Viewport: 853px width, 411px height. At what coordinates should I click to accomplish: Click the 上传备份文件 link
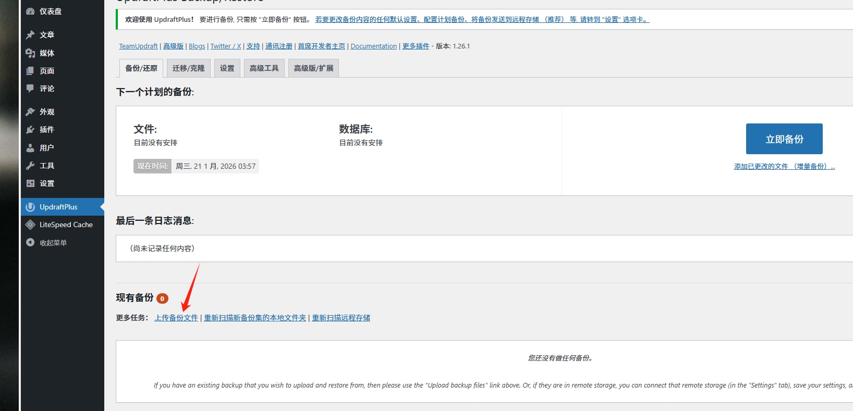176,318
